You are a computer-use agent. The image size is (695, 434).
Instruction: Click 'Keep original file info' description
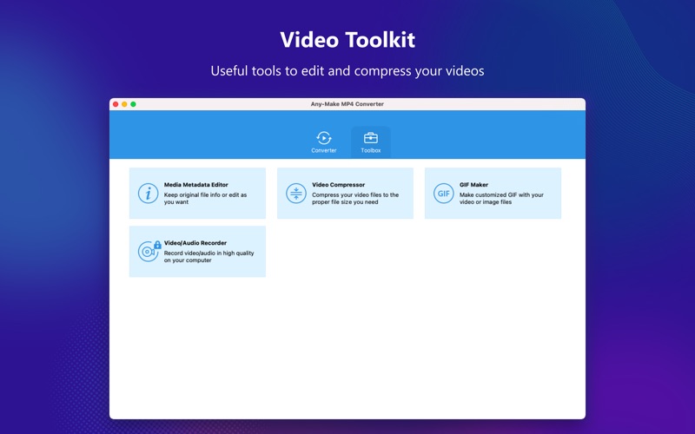(205, 199)
